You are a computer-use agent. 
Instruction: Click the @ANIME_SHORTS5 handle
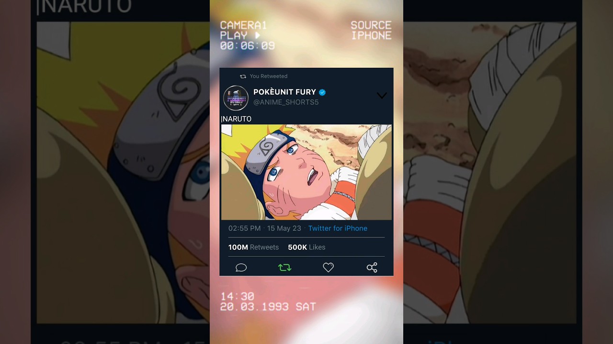(286, 102)
